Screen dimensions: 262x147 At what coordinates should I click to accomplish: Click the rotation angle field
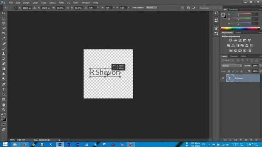coord(92,8)
